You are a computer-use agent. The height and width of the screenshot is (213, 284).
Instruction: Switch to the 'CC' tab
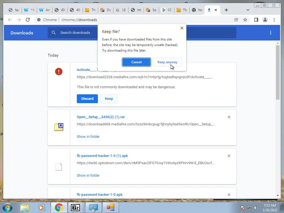point(167,10)
